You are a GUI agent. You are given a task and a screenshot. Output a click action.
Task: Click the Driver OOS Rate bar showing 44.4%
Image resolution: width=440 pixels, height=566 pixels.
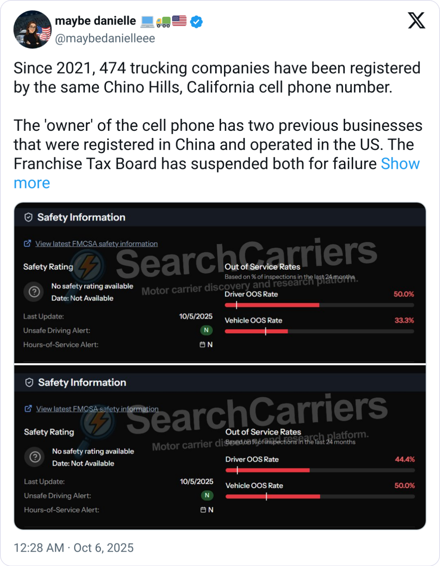pos(320,470)
